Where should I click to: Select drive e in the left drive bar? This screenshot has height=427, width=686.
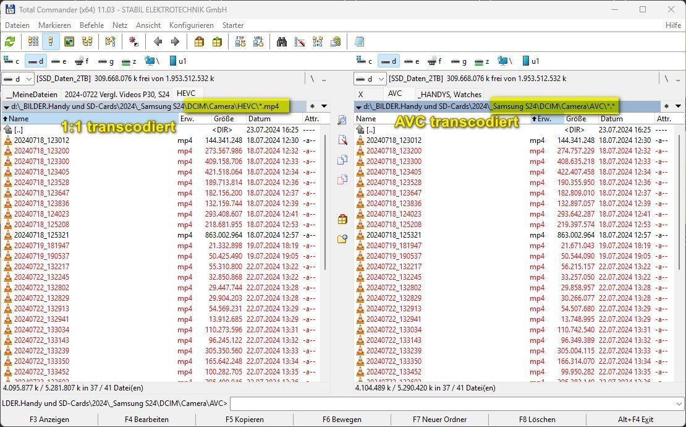[x=59, y=61]
